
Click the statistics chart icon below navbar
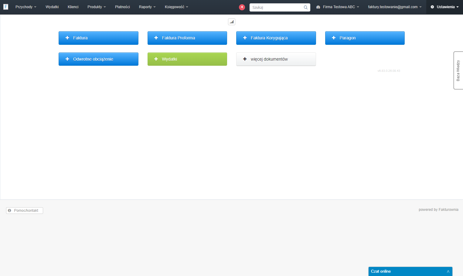pyautogui.click(x=232, y=22)
